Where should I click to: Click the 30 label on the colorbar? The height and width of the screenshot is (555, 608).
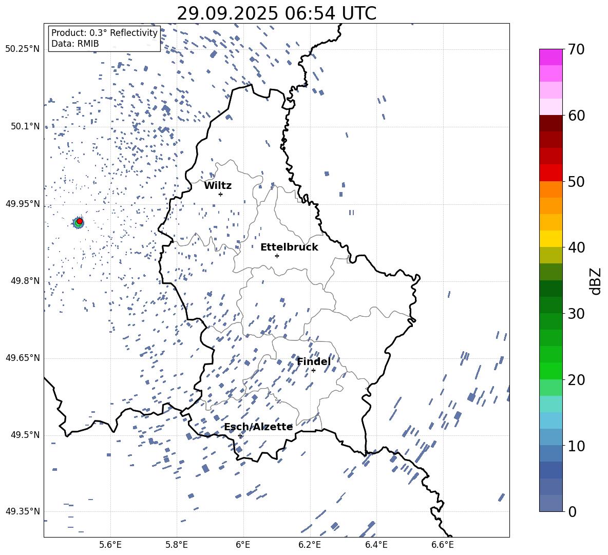point(577,313)
